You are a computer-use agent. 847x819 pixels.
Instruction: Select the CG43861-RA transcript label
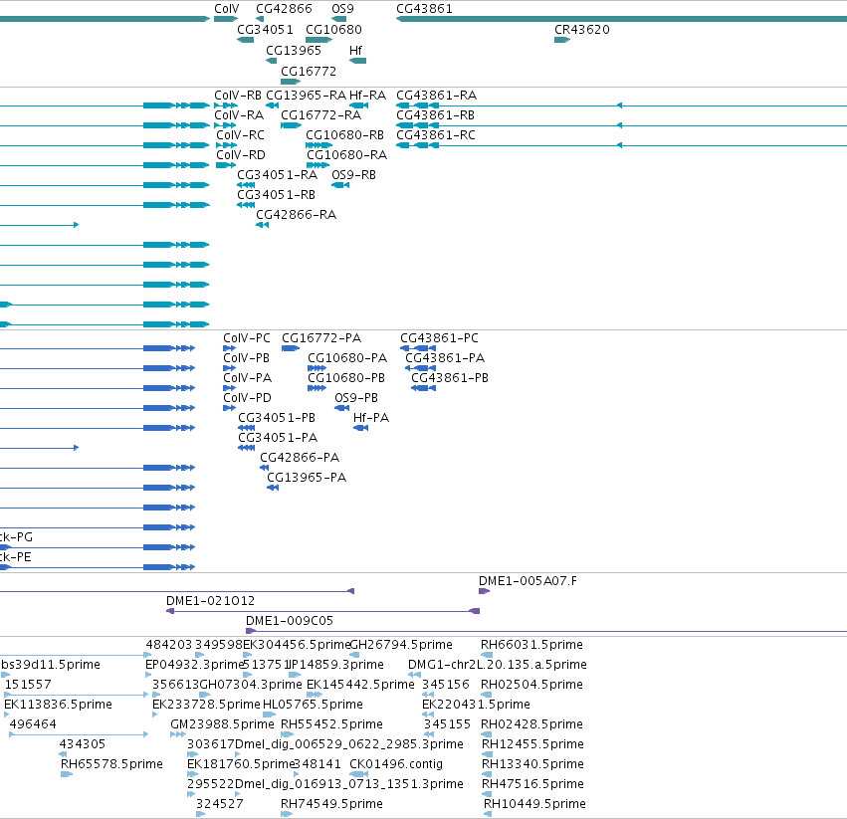pos(437,96)
